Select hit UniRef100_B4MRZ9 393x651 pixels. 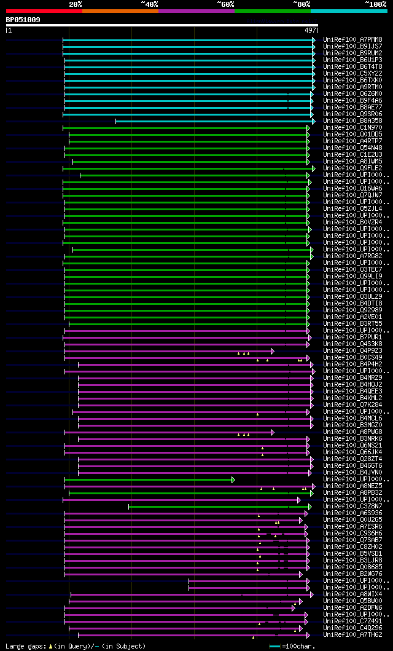point(353,378)
